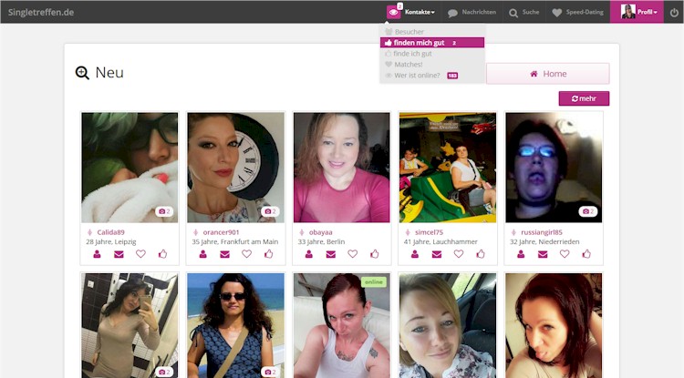Viewport: 684px width, 378px height.
Task: Click the profile avatar in header
Action: 627,12
